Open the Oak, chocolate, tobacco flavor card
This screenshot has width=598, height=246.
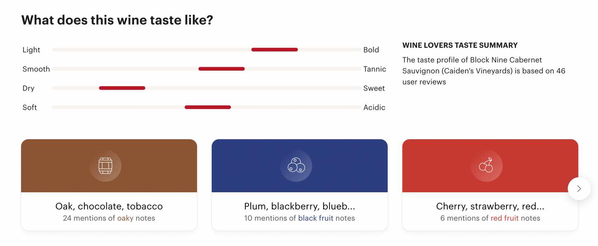click(x=109, y=184)
